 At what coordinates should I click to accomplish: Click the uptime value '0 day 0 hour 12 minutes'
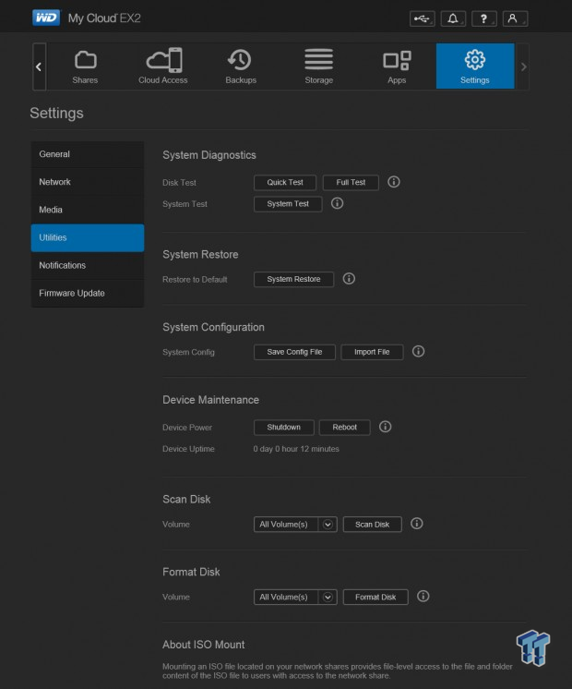point(296,449)
